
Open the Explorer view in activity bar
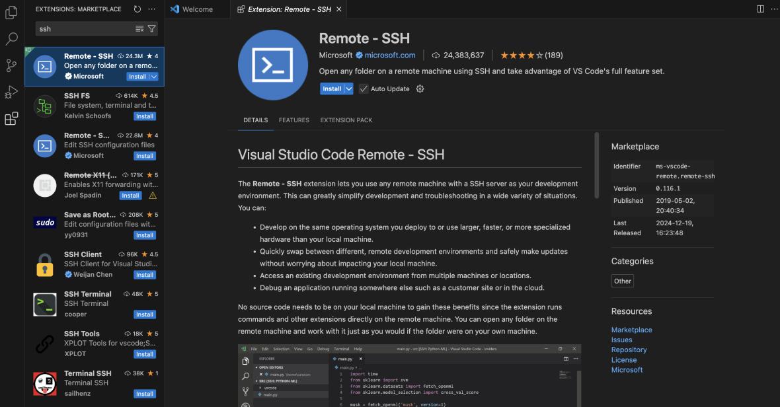pos(11,12)
